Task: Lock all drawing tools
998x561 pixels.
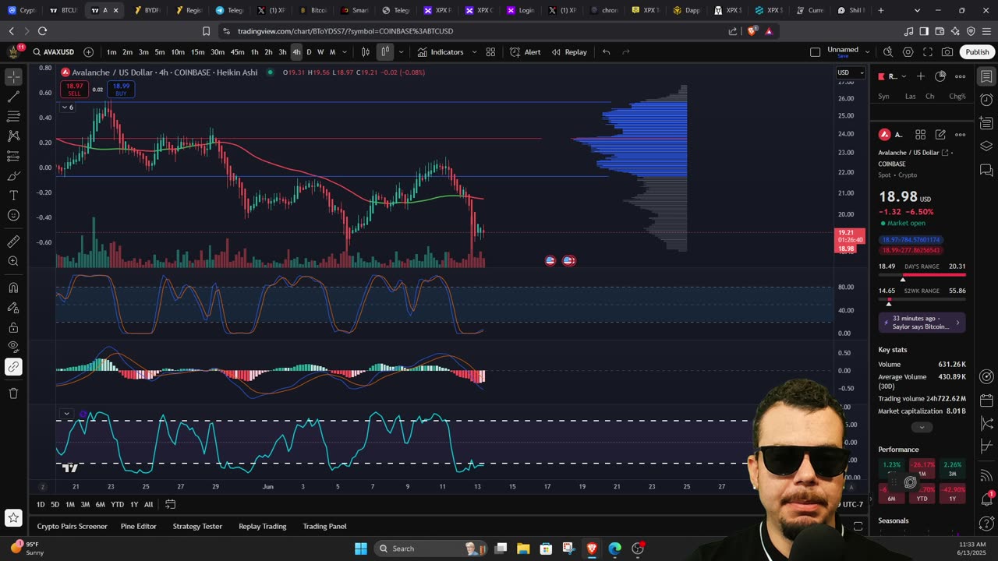Action: pos(13,327)
